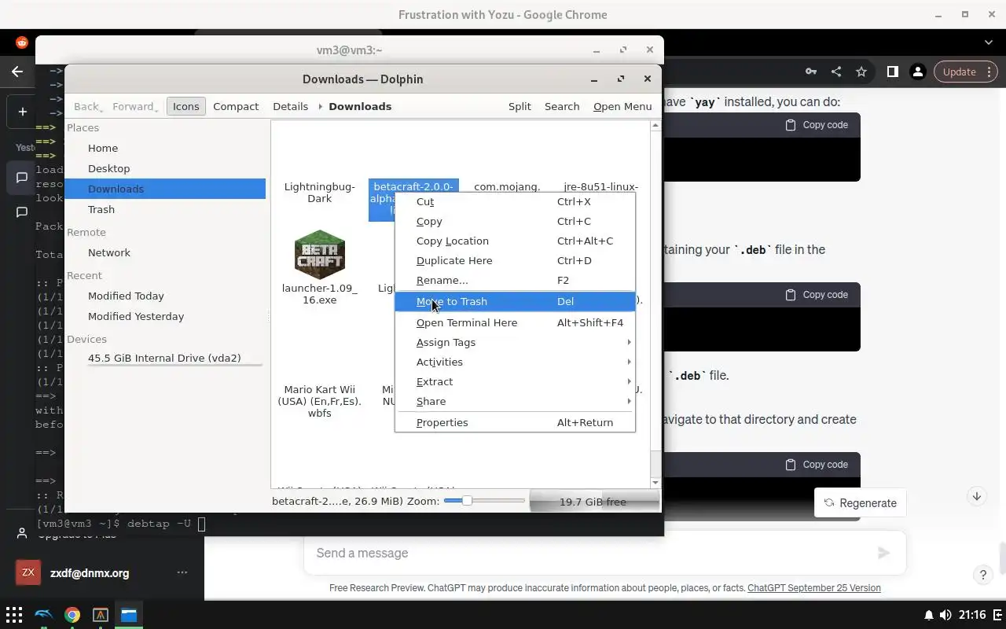Expand the Share submenu
1006x629 pixels.
(x=515, y=401)
